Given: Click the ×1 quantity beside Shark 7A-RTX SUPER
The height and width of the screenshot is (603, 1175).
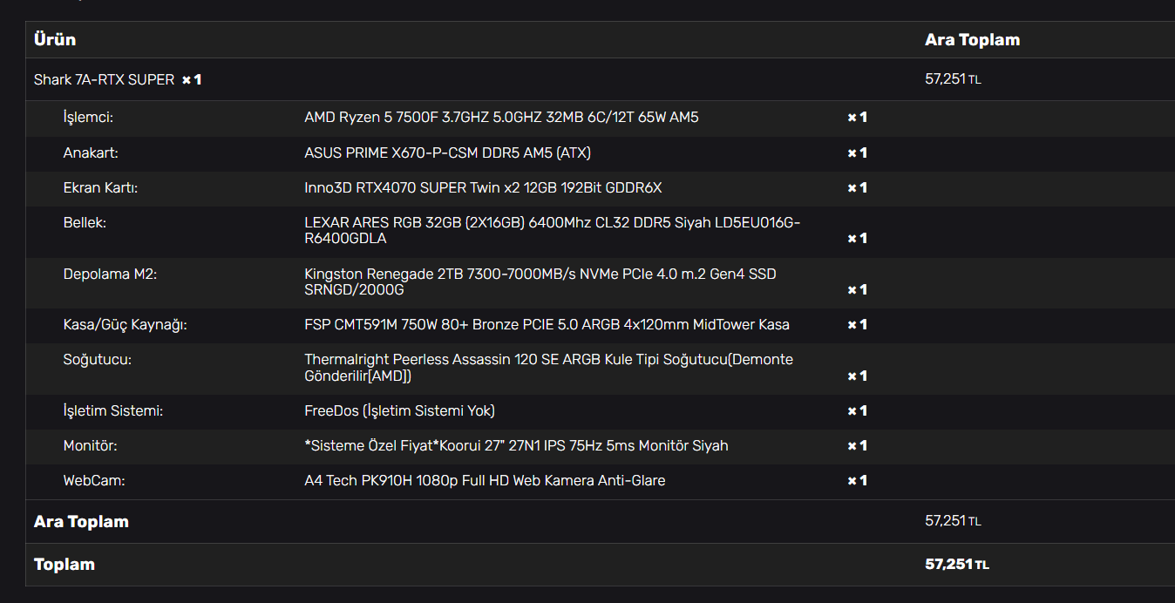Looking at the screenshot, I should pyautogui.click(x=192, y=79).
